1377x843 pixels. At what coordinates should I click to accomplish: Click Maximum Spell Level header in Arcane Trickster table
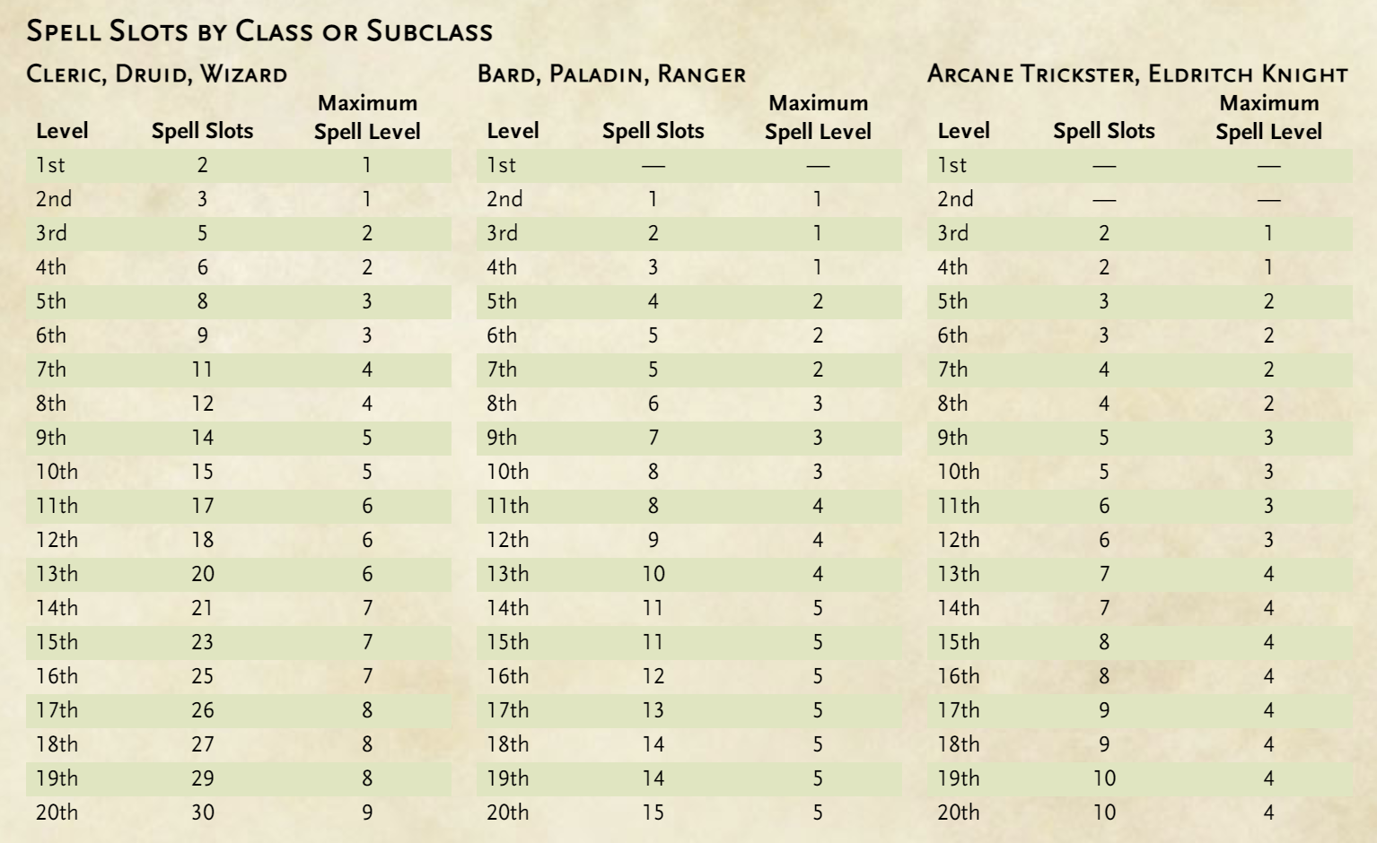(1268, 117)
